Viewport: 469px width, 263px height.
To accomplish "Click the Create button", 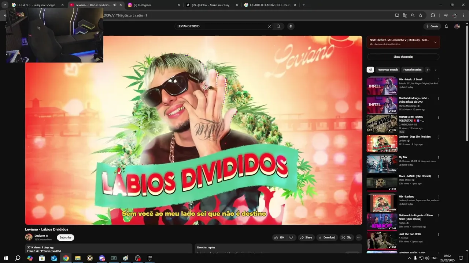I will click(432, 26).
